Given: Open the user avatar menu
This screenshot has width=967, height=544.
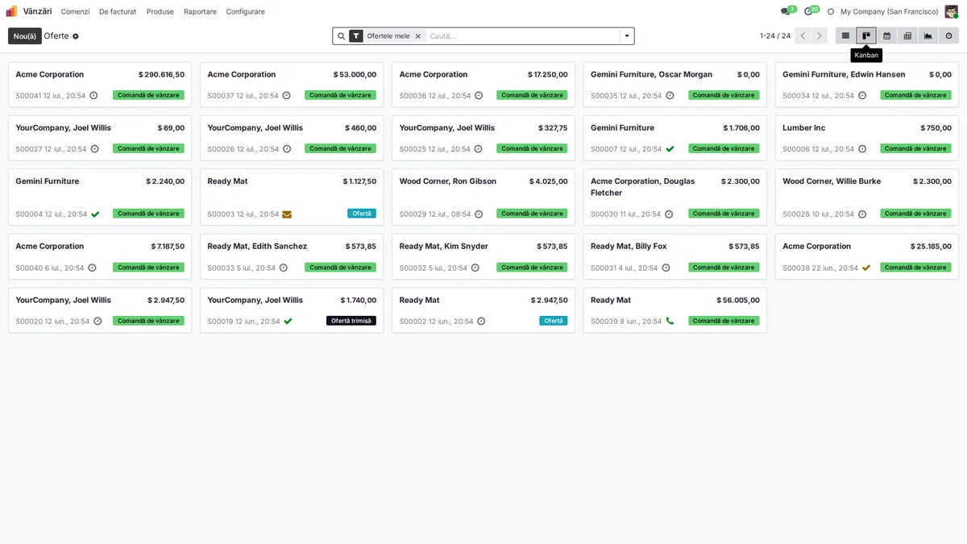Looking at the screenshot, I should pos(952,11).
